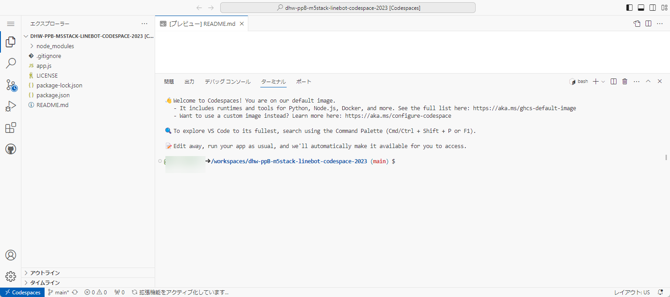Open the terminal launch profile dropdown arrow

[603, 82]
